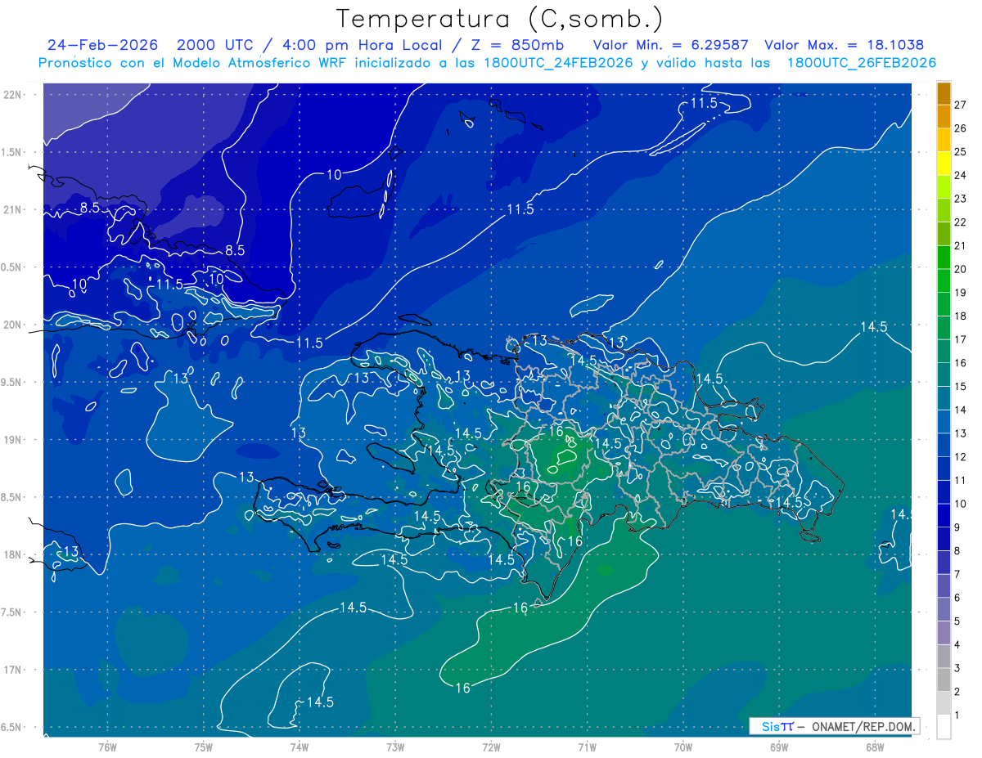Click the colorbar value label 4

pos(957,644)
